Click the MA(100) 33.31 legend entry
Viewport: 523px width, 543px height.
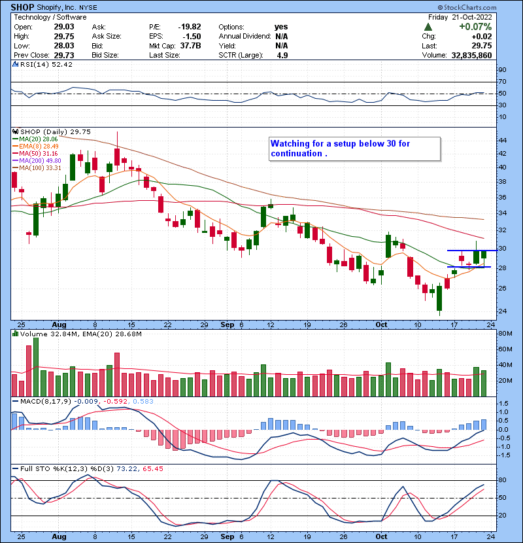point(37,168)
